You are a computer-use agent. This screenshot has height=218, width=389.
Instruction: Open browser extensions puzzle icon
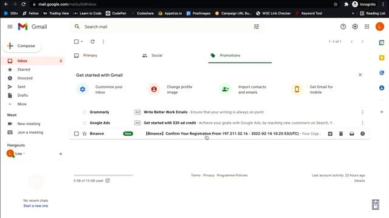[x=346, y=4]
